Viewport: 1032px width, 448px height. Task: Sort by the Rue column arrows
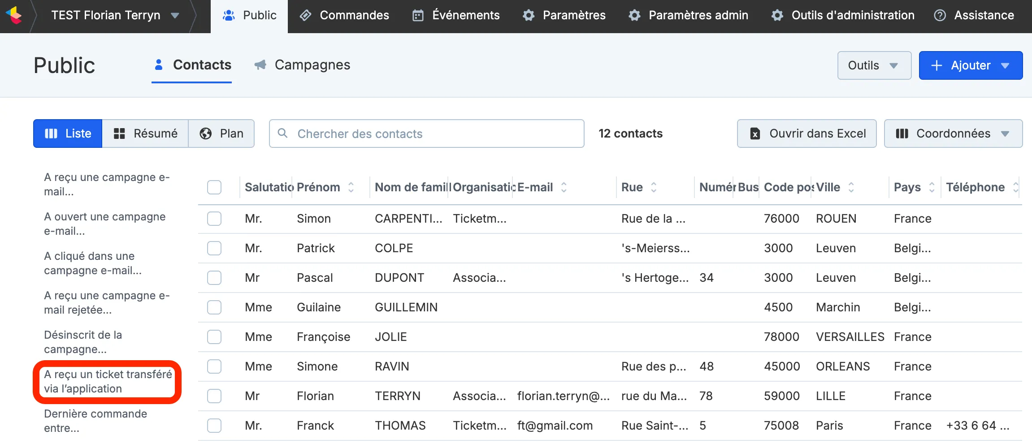point(654,187)
